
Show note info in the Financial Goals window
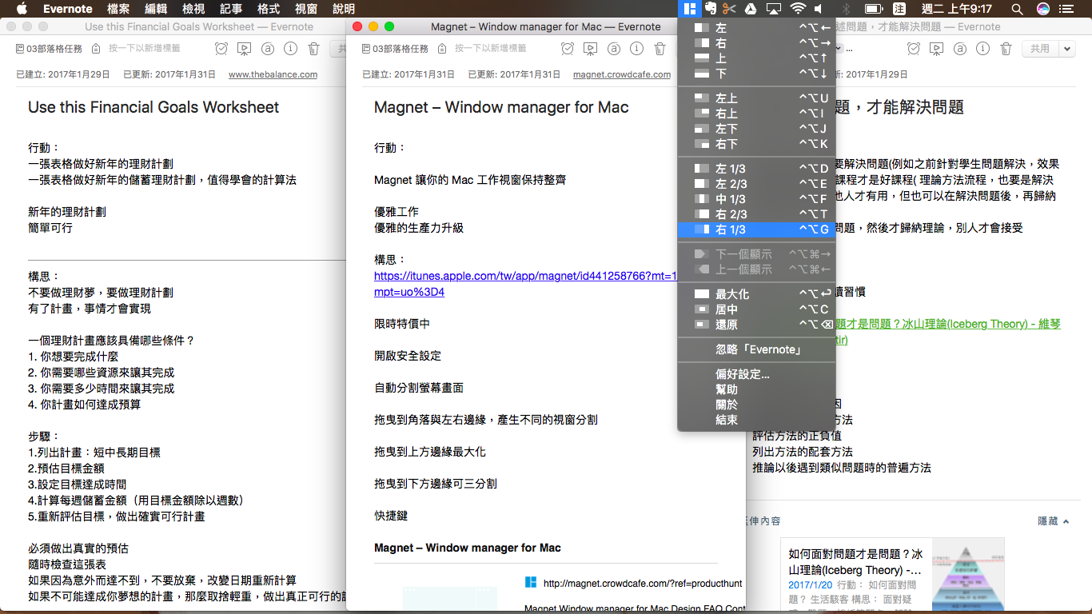[291, 49]
